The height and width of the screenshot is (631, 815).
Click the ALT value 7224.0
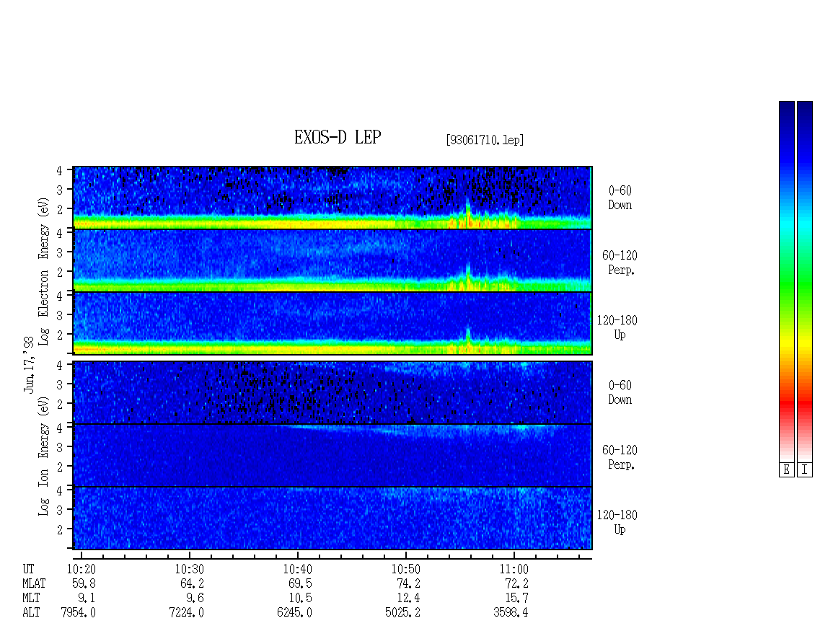[x=187, y=613]
